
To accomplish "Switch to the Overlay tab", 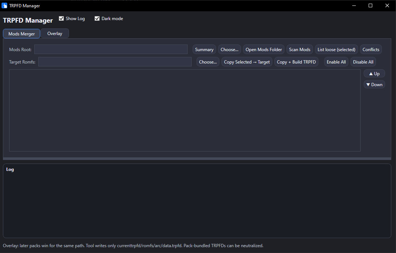I will pos(55,34).
